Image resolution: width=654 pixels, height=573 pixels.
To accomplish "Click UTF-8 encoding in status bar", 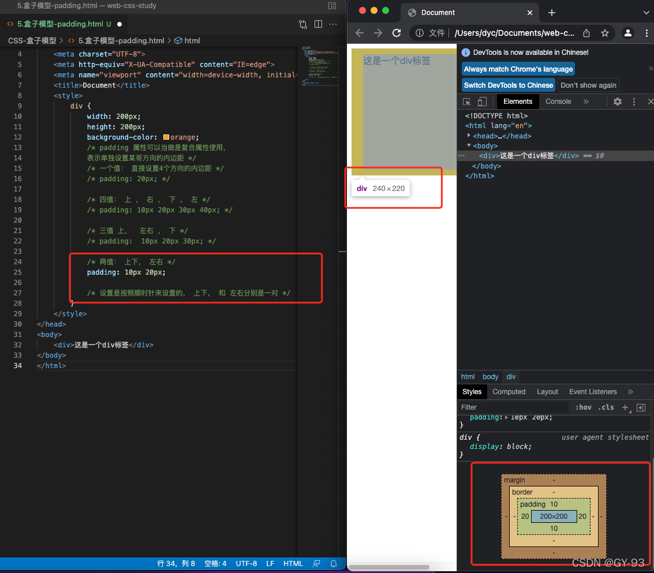I will (x=246, y=563).
